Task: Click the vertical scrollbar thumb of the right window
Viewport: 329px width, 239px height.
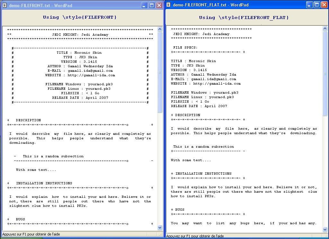Action: [x=325, y=74]
